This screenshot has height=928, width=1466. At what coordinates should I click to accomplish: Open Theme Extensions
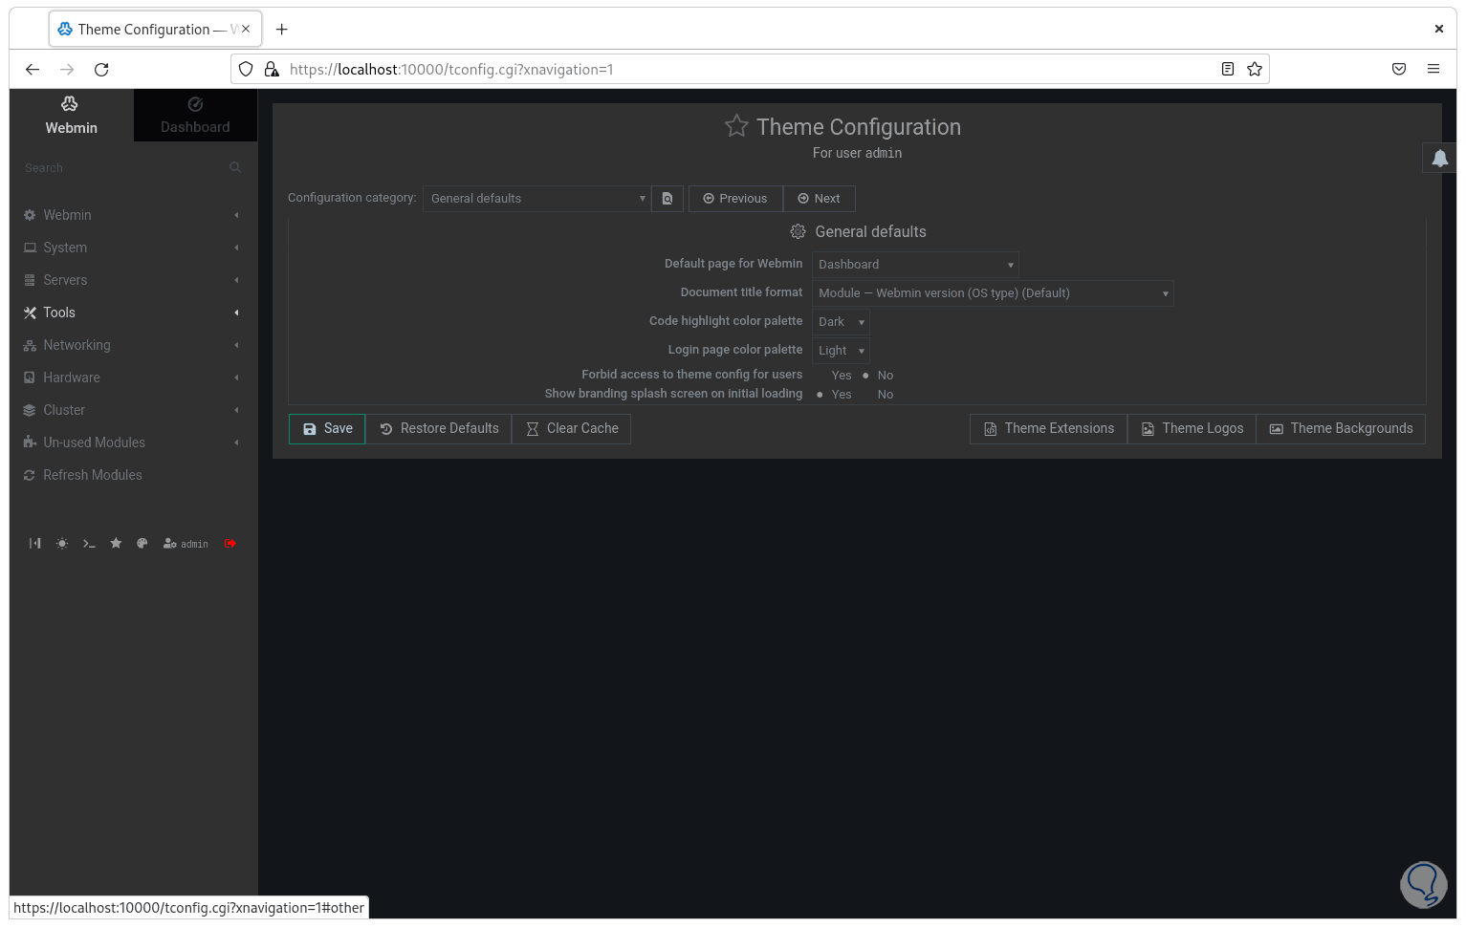(1049, 429)
